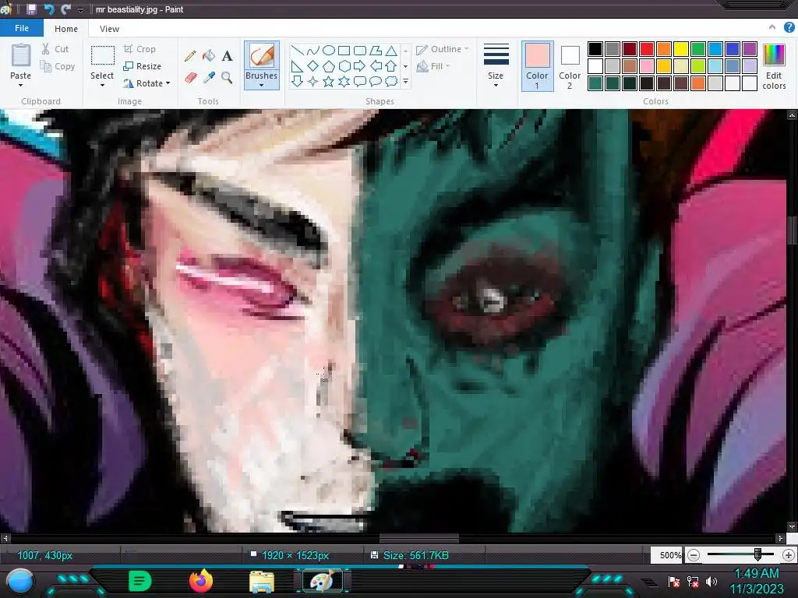This screenshot has height=598, width=798.
Task: Choose the Cloud callout shape
Action: (391, 81)
